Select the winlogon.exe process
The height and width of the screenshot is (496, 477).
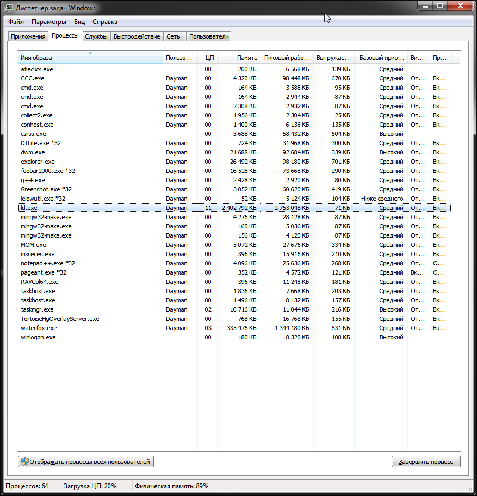[234, 337]
